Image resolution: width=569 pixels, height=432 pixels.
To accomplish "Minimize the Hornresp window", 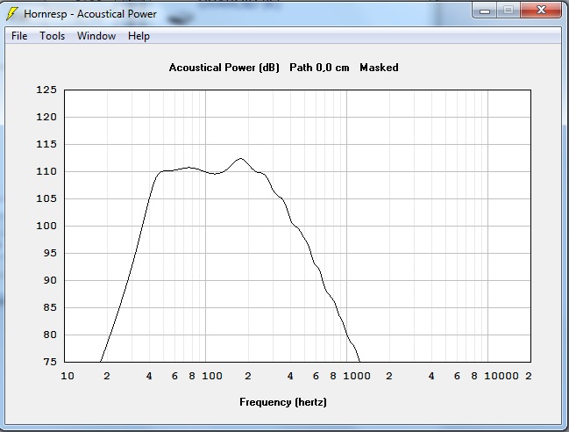I will [x=485, y=10].
